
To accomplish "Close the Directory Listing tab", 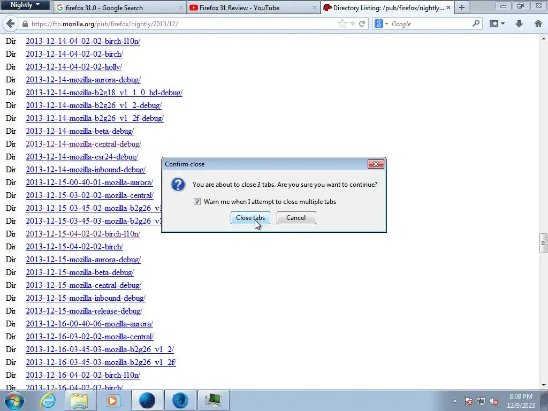I will 448,7.
